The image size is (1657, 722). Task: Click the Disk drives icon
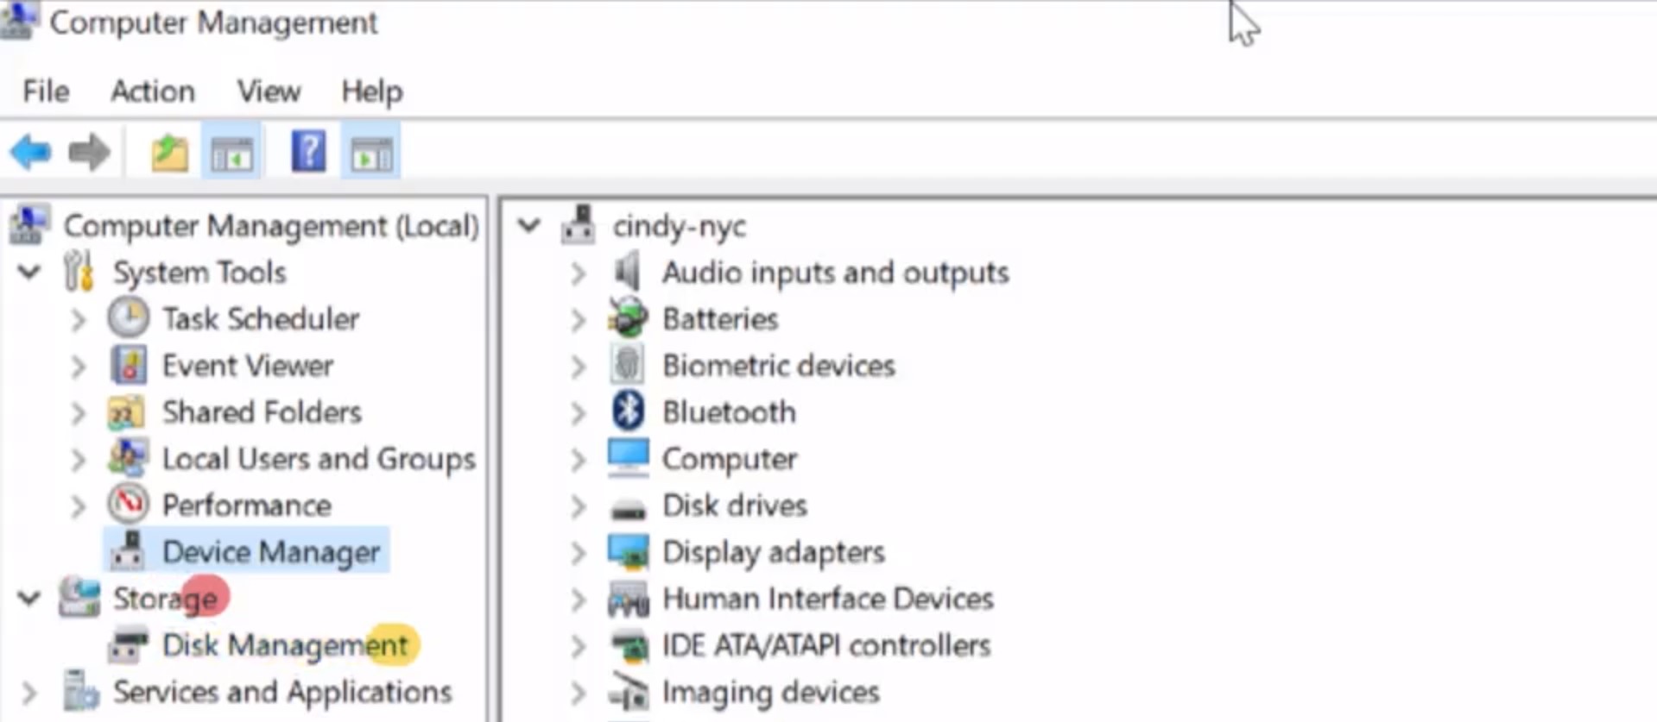click(x=628, y=509)
